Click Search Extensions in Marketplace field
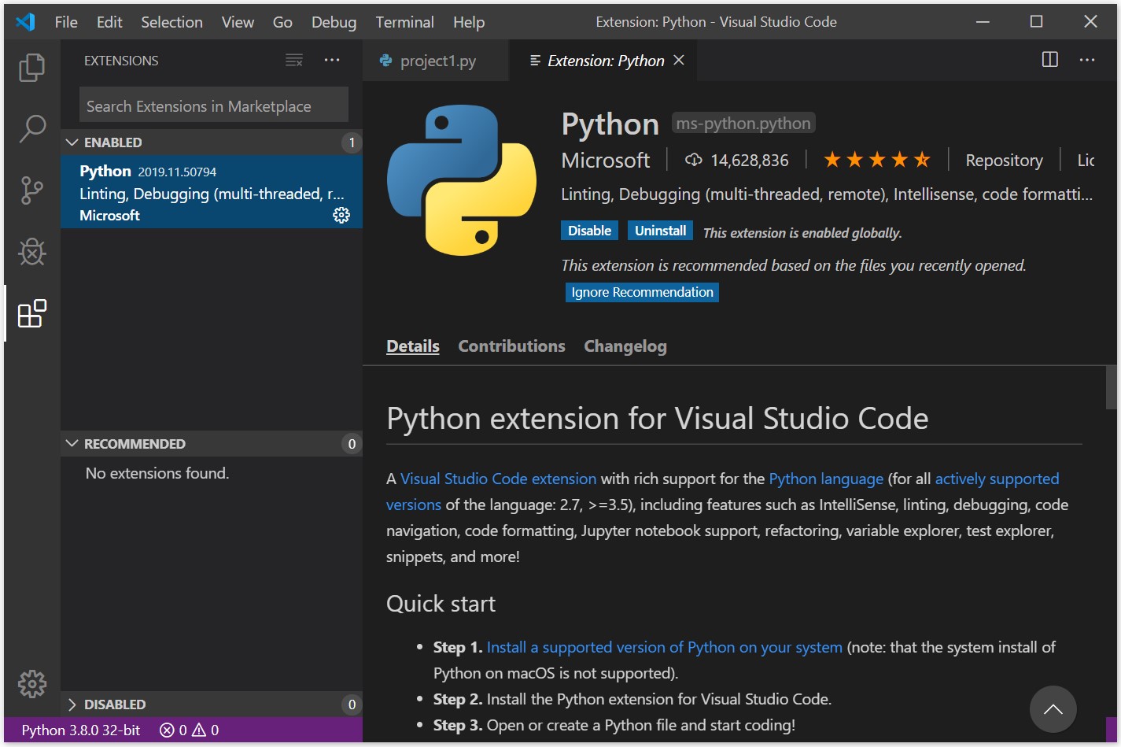The width and height of the screenshot is (1121, 747). (214, 105)
